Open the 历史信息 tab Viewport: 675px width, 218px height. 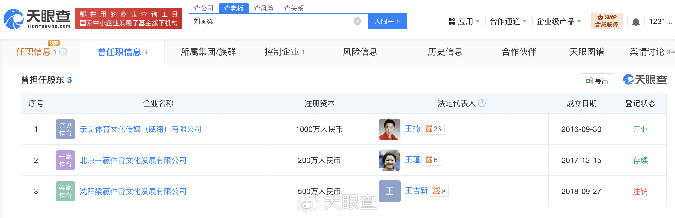pos(445,52)
